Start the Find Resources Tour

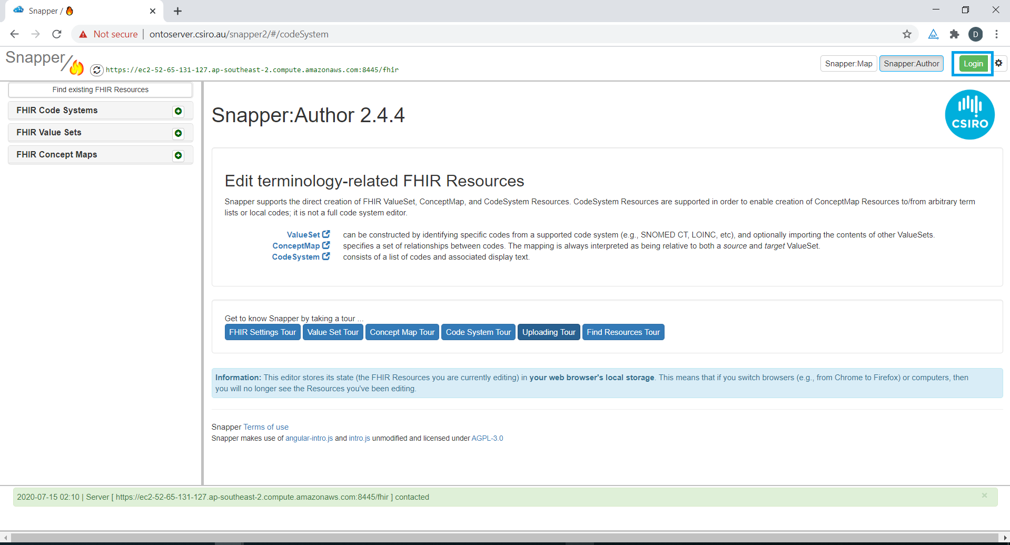(623, 332)
